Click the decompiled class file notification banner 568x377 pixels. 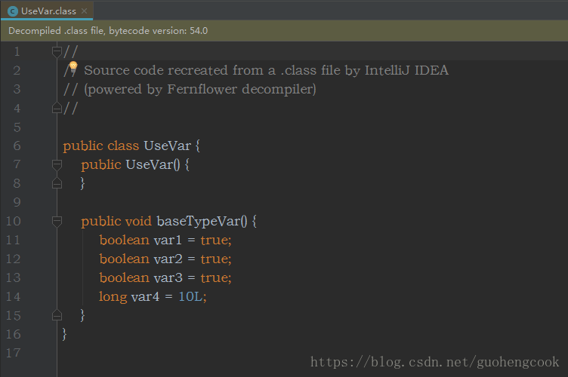[284, 31]
